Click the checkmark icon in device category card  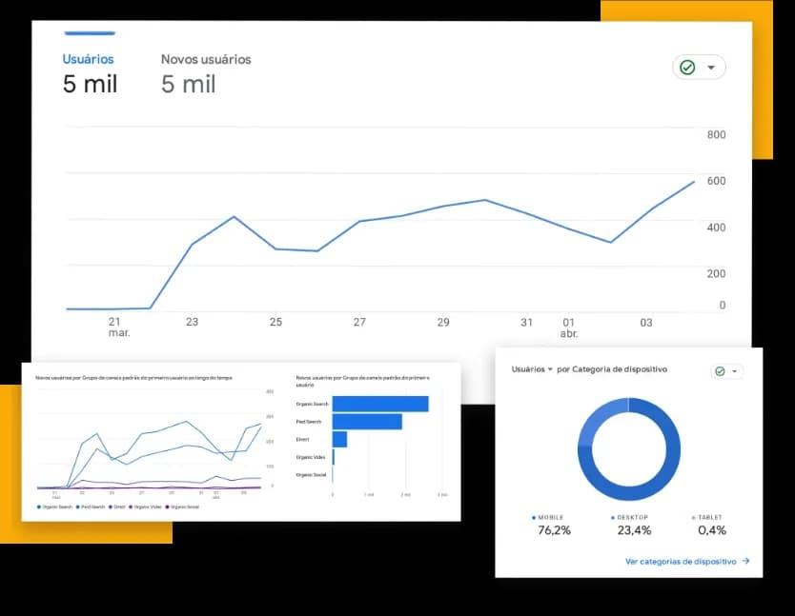720,371
